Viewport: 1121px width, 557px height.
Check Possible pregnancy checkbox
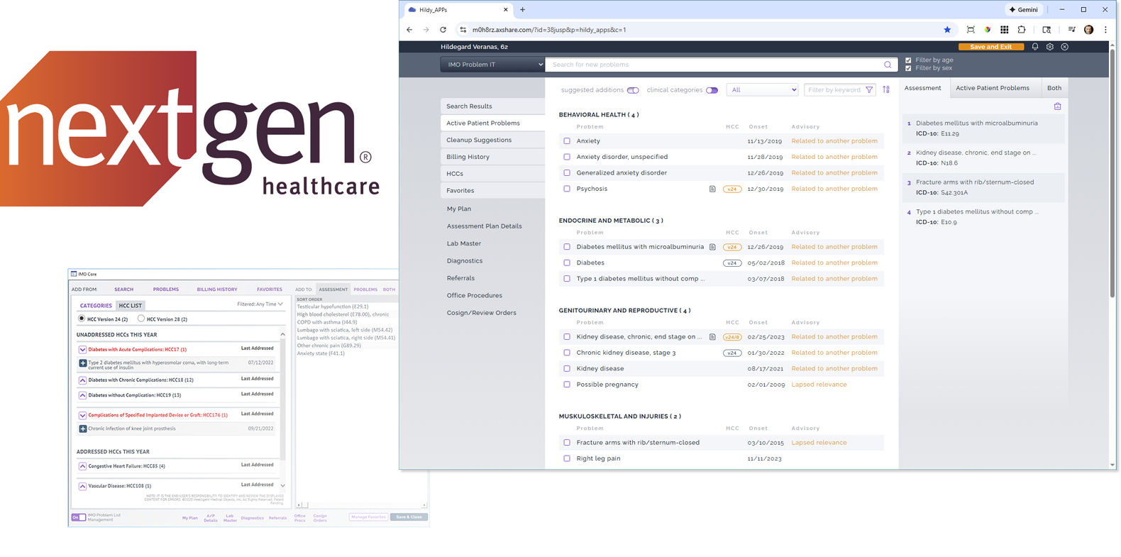coord(567,385)
